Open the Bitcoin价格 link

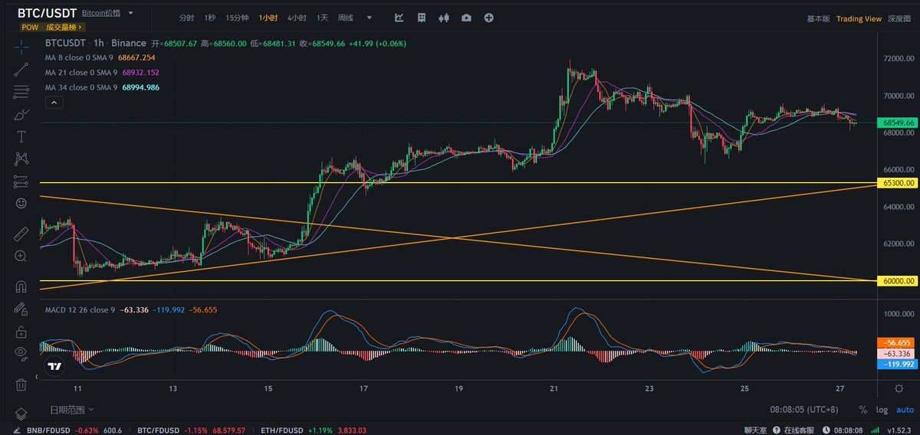tap(101, 13)
